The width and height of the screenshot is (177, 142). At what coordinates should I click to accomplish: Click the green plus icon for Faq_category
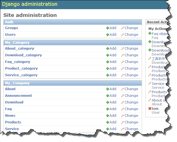(108, 62)
